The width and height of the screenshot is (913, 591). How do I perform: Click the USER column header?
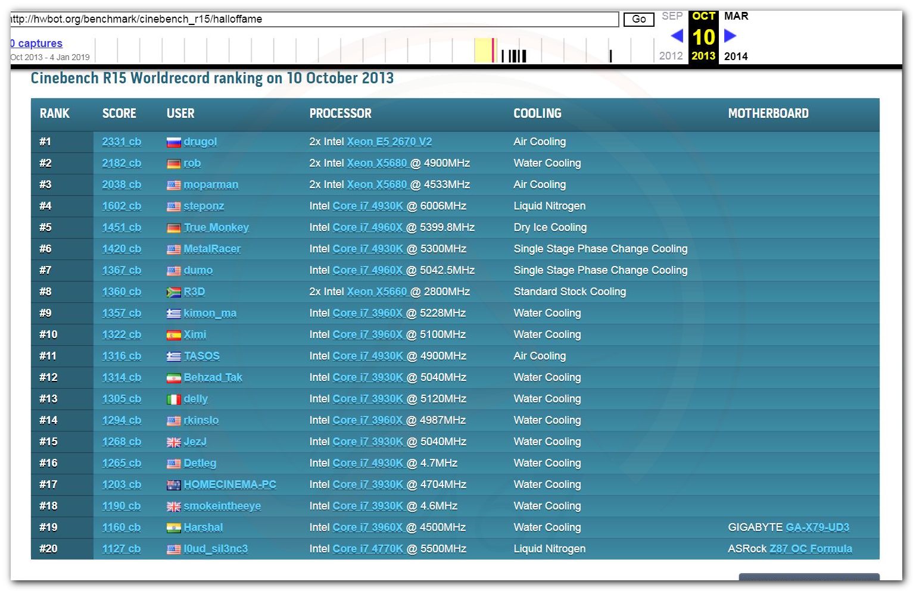point(180,114)
